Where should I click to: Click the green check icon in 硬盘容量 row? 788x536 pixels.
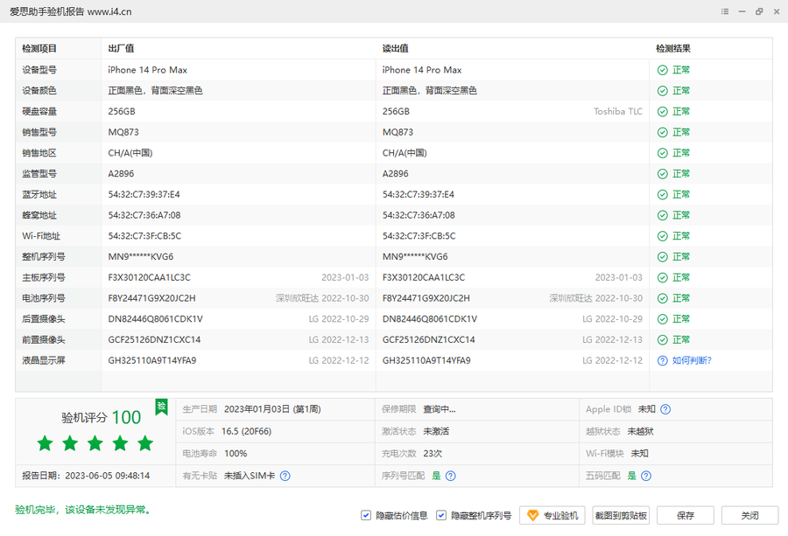[x=663, y=111]
